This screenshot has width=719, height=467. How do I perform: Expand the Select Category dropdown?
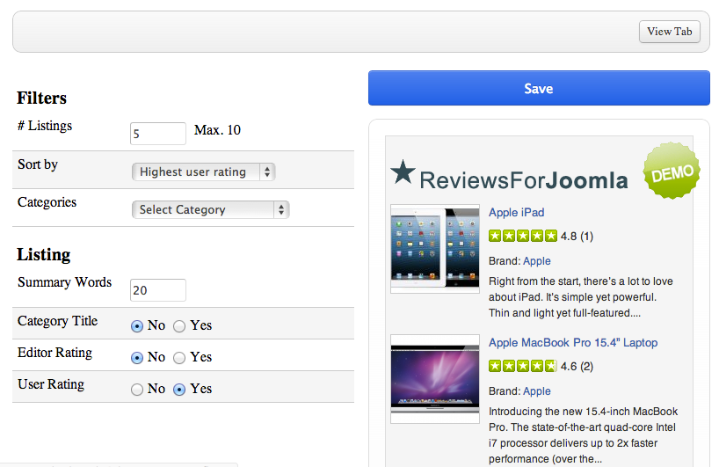pos(210,209)
